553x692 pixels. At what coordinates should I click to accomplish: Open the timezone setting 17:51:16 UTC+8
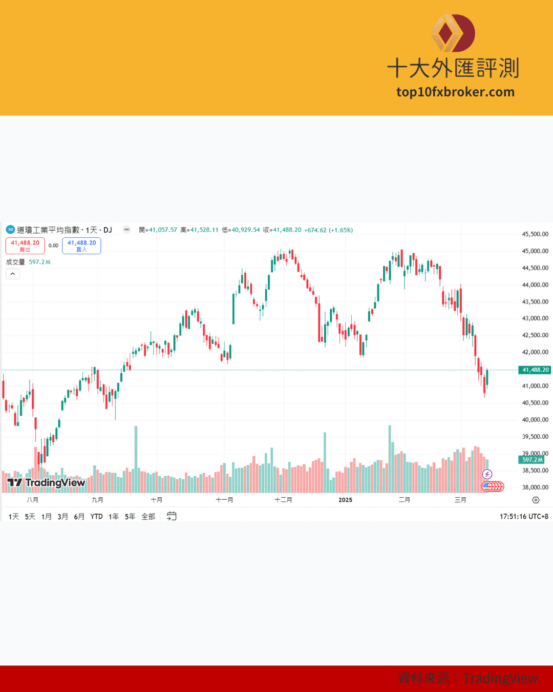point(524,517)
